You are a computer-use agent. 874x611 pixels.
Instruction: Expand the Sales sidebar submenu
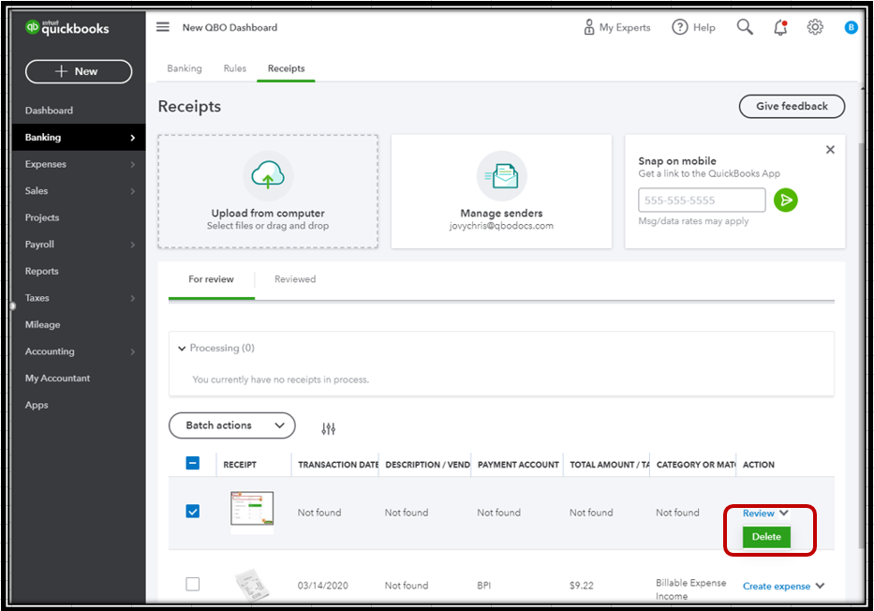coord(133,191)
